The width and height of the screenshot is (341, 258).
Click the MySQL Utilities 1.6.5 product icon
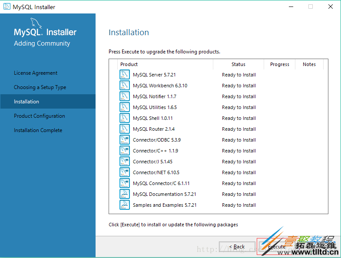click(x=125, y=107)
